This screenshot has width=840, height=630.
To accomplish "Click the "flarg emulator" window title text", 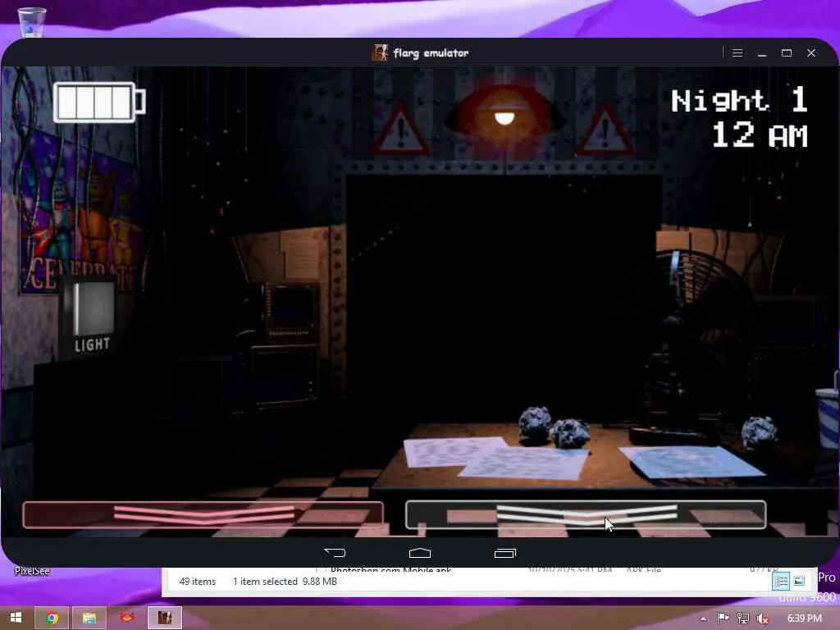I will pyautogui.click(x=431, y=53).
